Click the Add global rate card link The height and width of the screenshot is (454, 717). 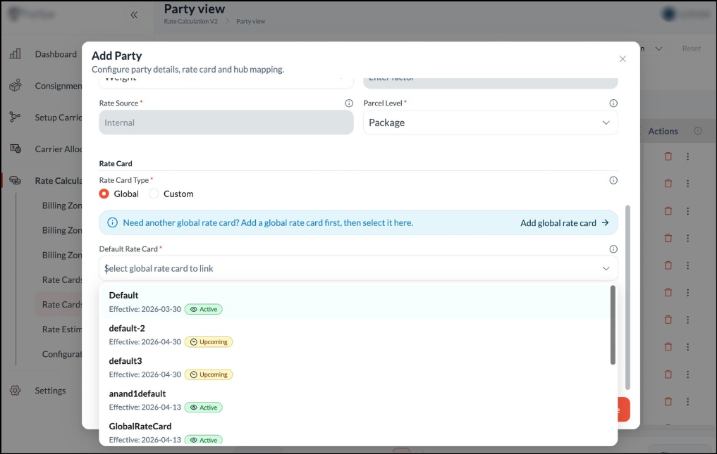564,223
